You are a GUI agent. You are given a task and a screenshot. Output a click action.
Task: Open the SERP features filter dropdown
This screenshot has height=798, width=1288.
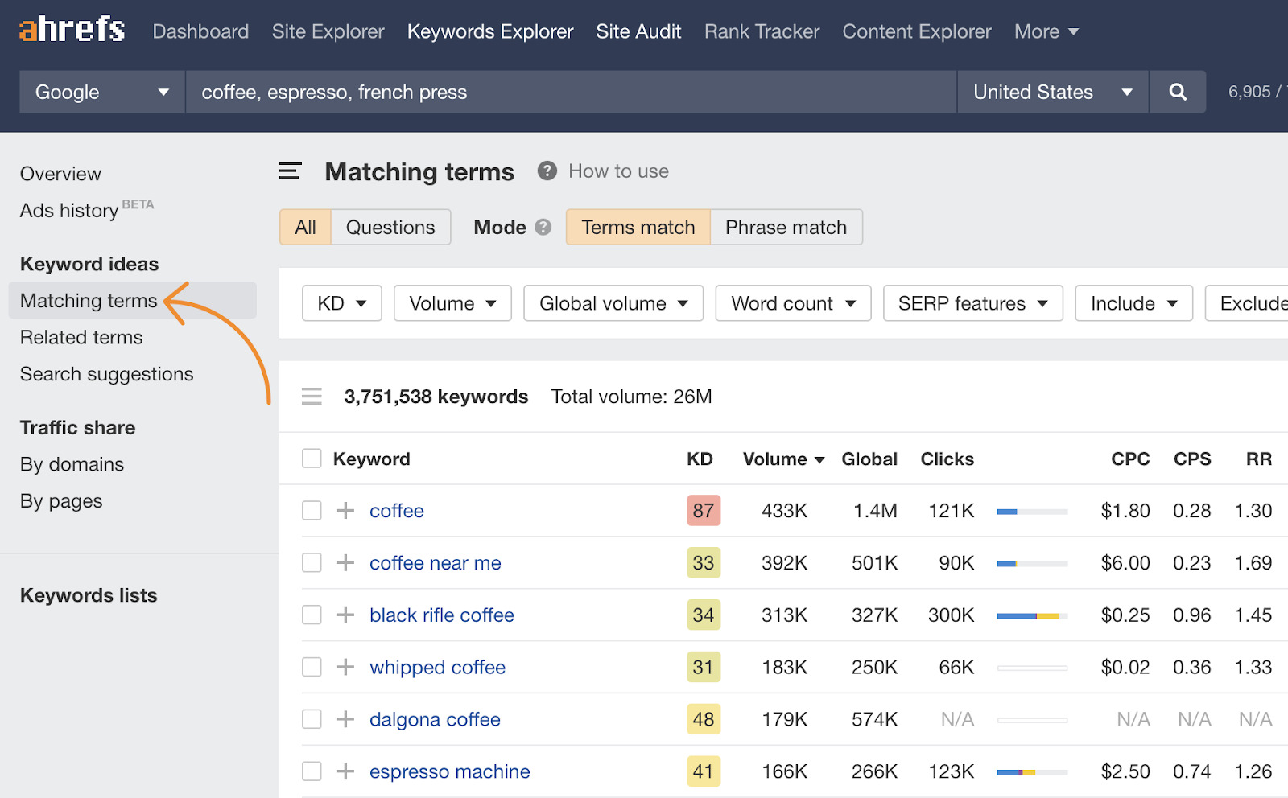point(972,303)
